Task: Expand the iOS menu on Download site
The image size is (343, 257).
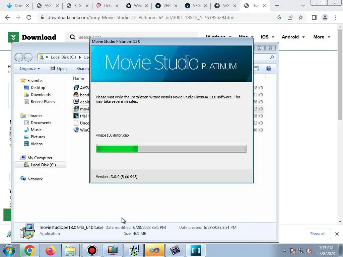Action: pos(267,37)
